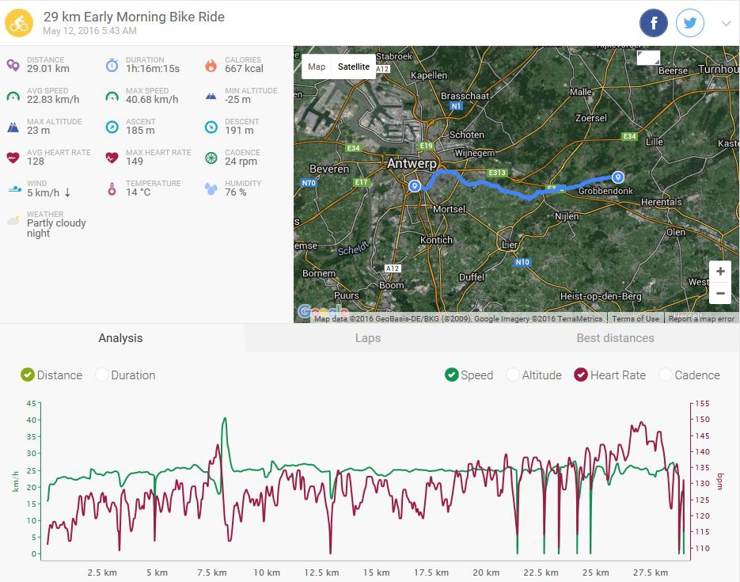Toggle the Cadence chart series
The height and width of the screenshot is (582, 740).
click(666, 375)
